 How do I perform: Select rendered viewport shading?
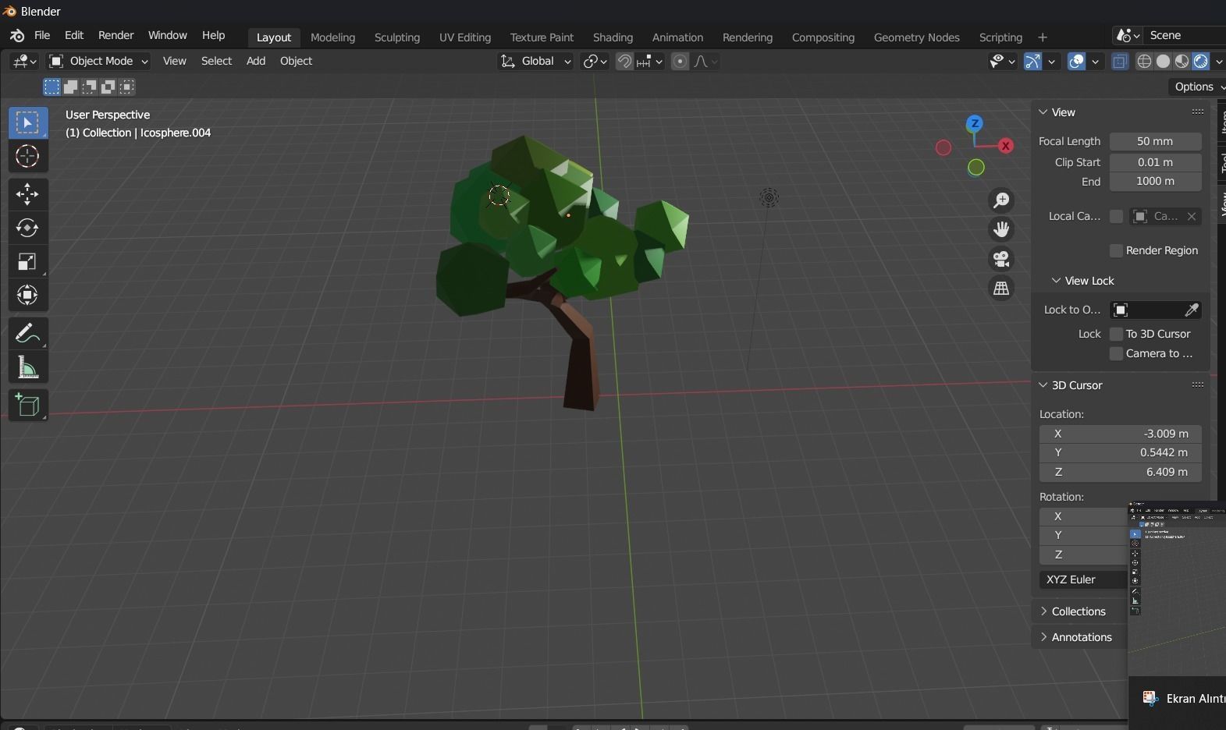pyautogui.click(x=1200, y=61)
